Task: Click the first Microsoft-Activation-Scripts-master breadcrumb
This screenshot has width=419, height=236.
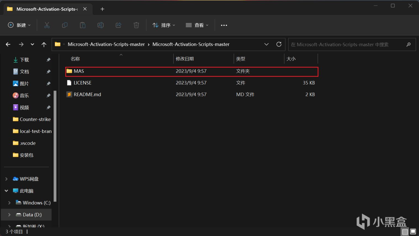Action: (x=106, y=44)
